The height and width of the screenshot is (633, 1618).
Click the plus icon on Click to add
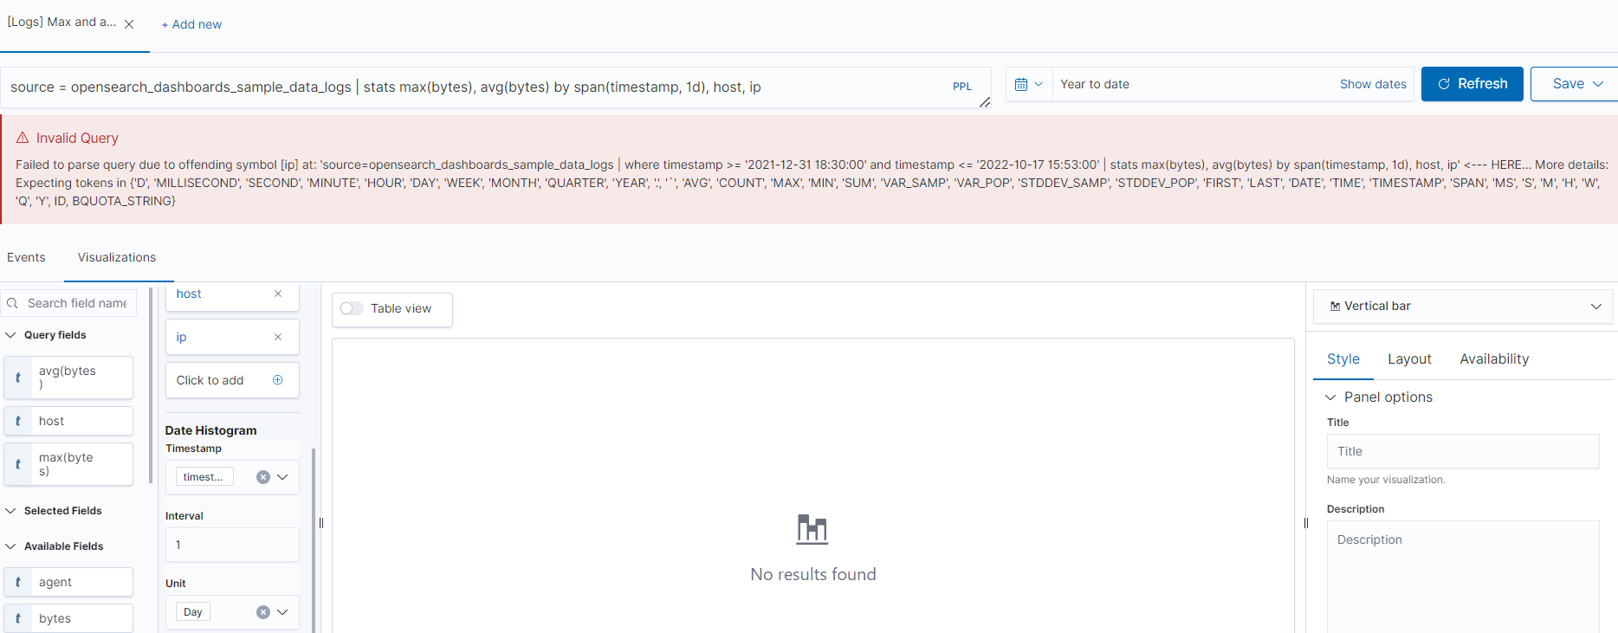(x=278, y=380)
